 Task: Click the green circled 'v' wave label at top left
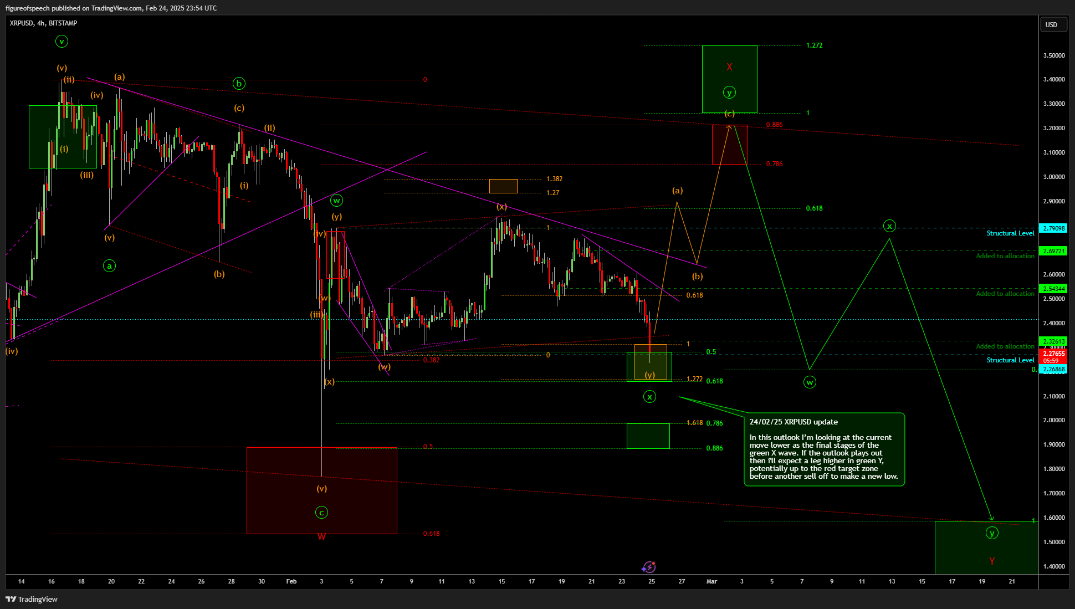(62, 41)
